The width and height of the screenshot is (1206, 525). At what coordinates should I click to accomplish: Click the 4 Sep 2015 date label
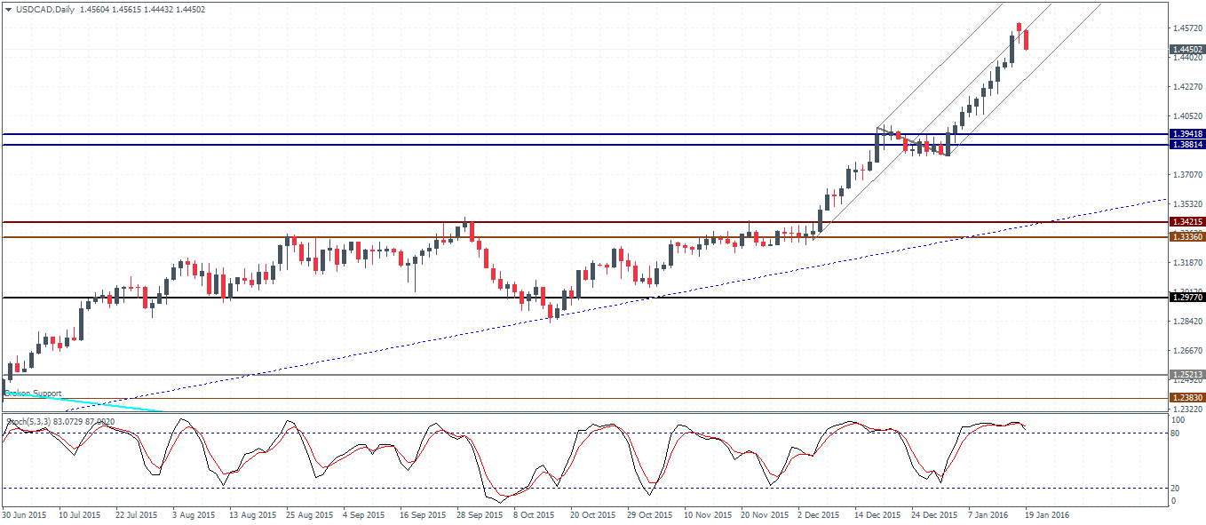[x=364, y=514]
